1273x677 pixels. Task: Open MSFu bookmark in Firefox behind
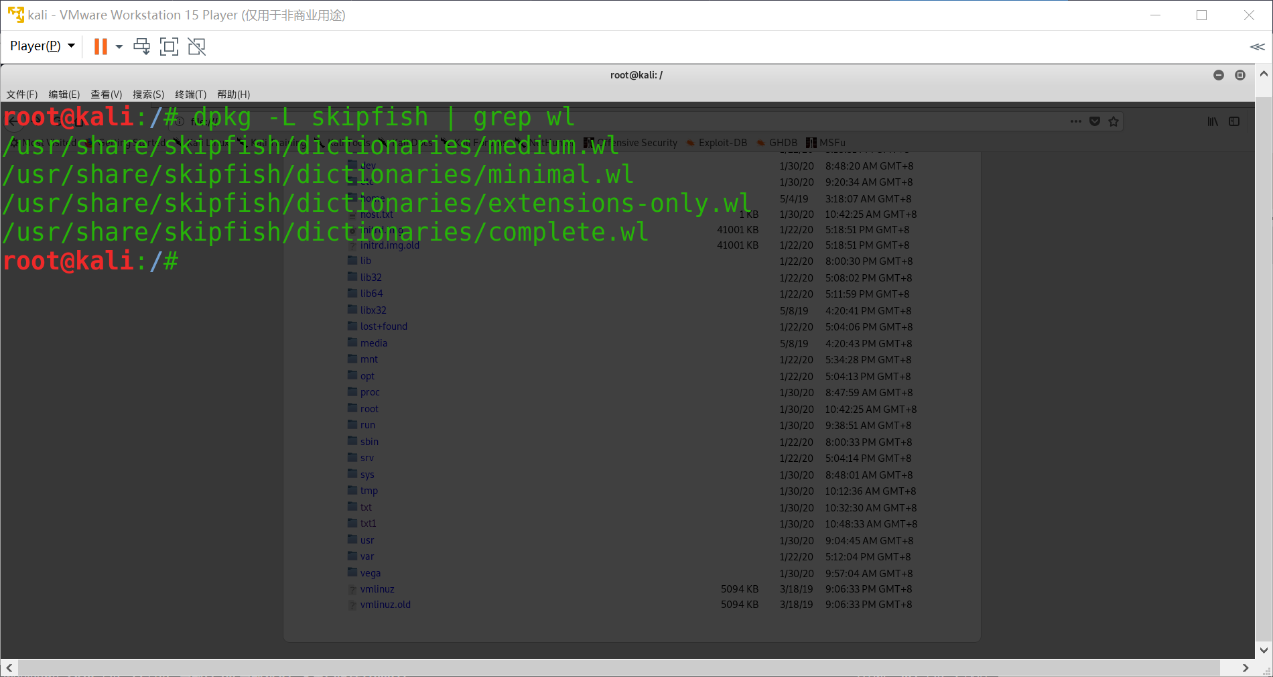click(x=826, y=143)
